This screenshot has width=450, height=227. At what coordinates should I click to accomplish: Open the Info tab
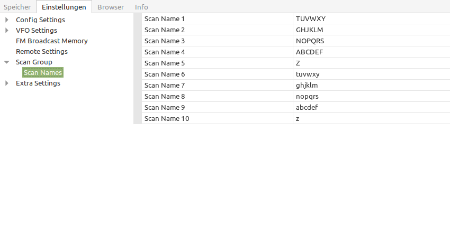pyautogui.click(x=141, y=7)
